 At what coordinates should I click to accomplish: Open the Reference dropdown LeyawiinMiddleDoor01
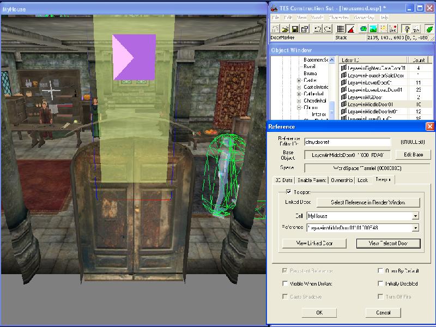point(415,228)
